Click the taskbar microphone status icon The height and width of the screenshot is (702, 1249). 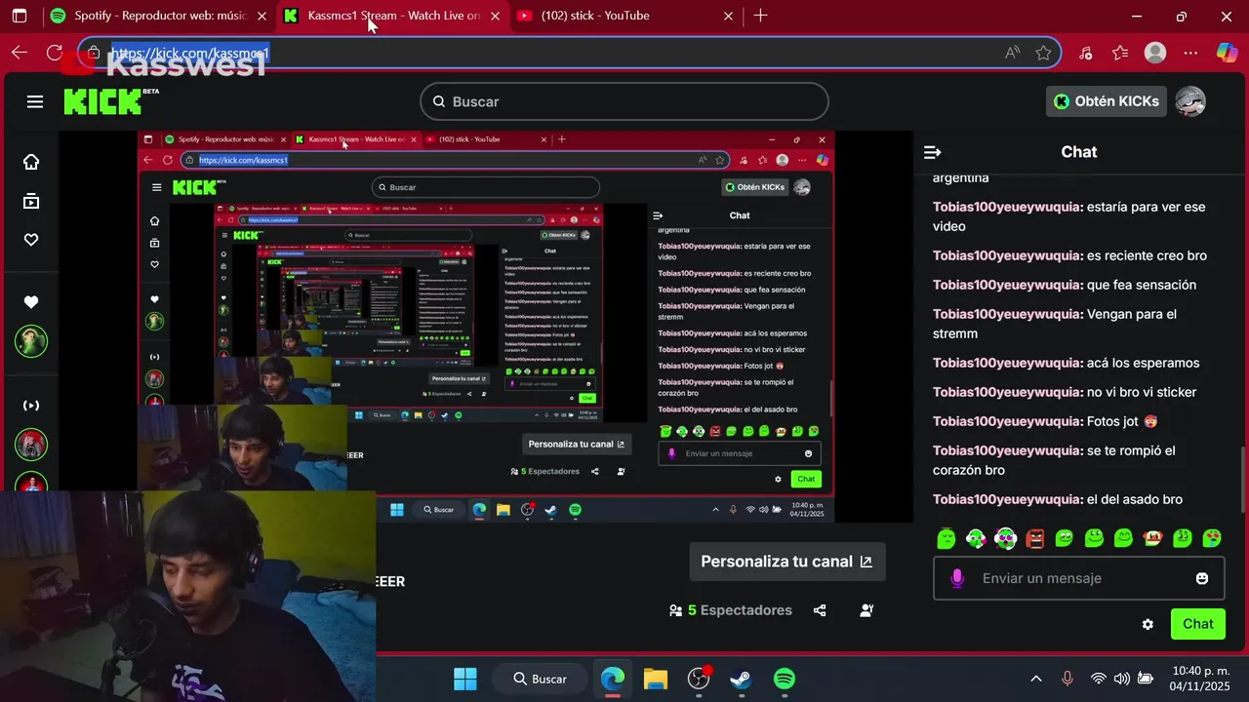pyautogui.click(x=1068, y=679)
